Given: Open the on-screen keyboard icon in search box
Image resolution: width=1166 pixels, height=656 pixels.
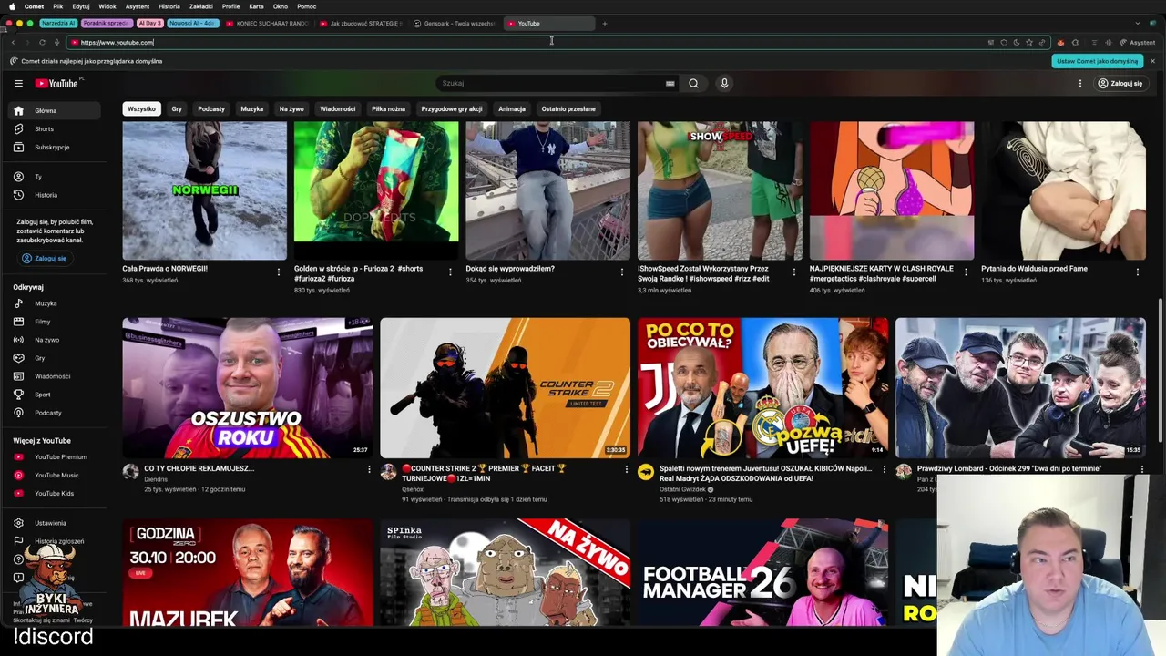Looking at the screenshot, I should (x=670, y=83).
